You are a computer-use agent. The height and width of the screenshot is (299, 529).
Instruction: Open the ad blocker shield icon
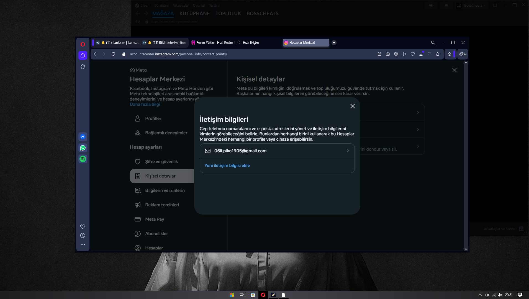click(396, 54)
